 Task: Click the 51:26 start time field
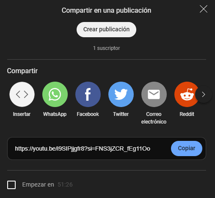[65, 184]
